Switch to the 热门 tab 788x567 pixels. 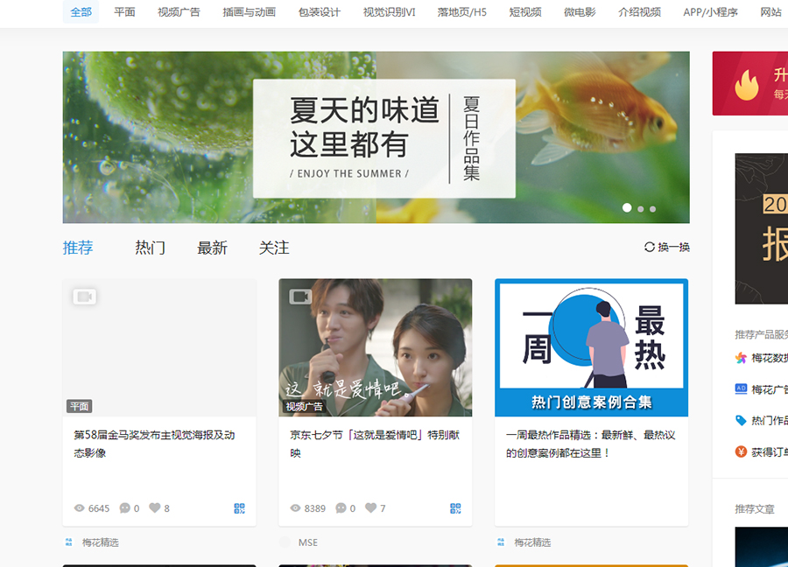(x=149, y=248)
